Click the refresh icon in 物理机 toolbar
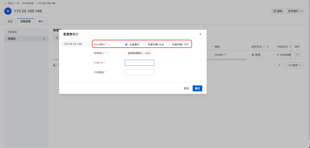 57,38
